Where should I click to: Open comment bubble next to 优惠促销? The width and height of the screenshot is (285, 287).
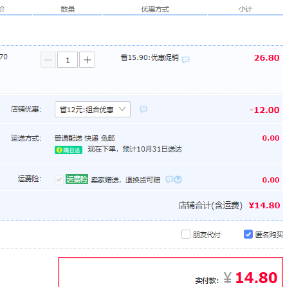[185, 59]
